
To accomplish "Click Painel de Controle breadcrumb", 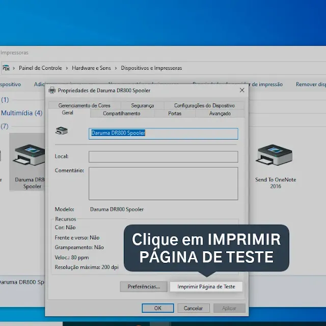I will tap(40, 68).
